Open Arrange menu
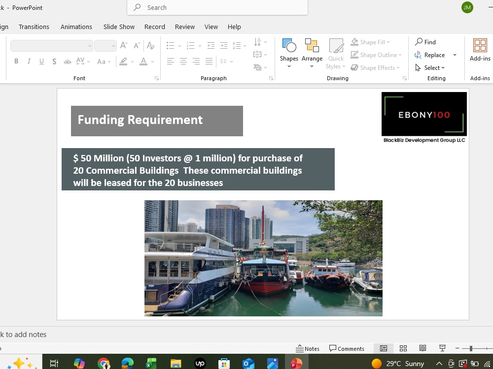The height and width of the screenshot is (369, 493). [312, 53]
